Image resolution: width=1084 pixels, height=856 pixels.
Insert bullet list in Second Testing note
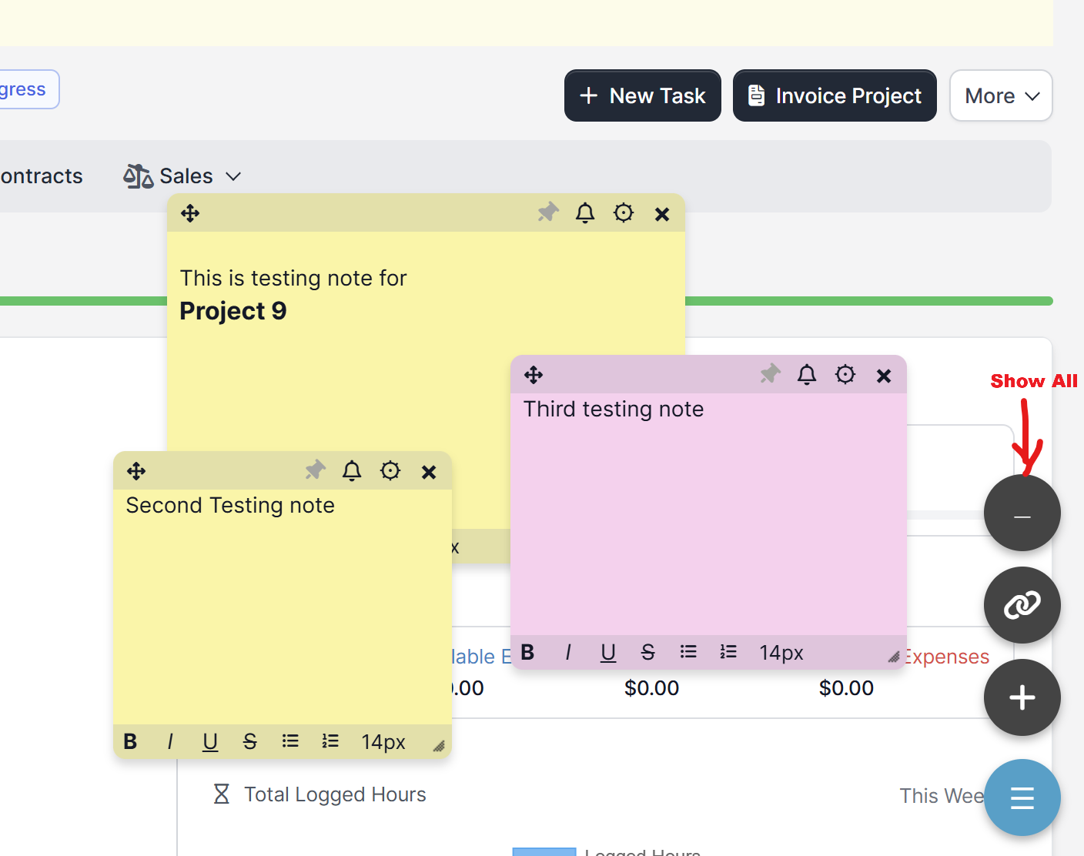tap(290, 741)
